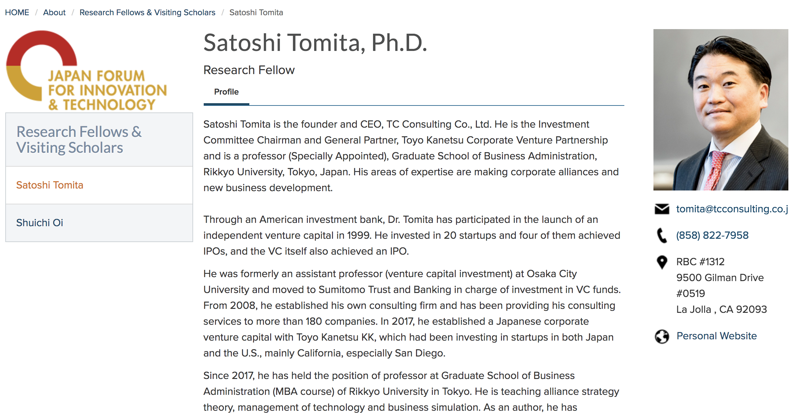The height and width of the screenshot is (418, 793).
Task: Click the Research Fellow subtitle text
Action: coord(249,70)
